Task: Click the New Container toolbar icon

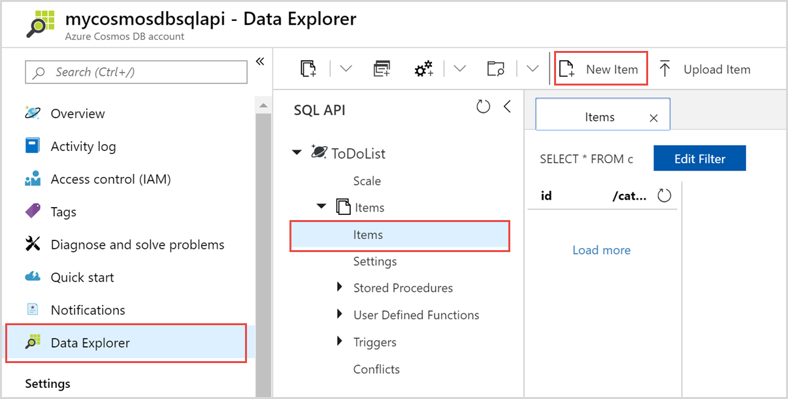Action: point(308,69)
